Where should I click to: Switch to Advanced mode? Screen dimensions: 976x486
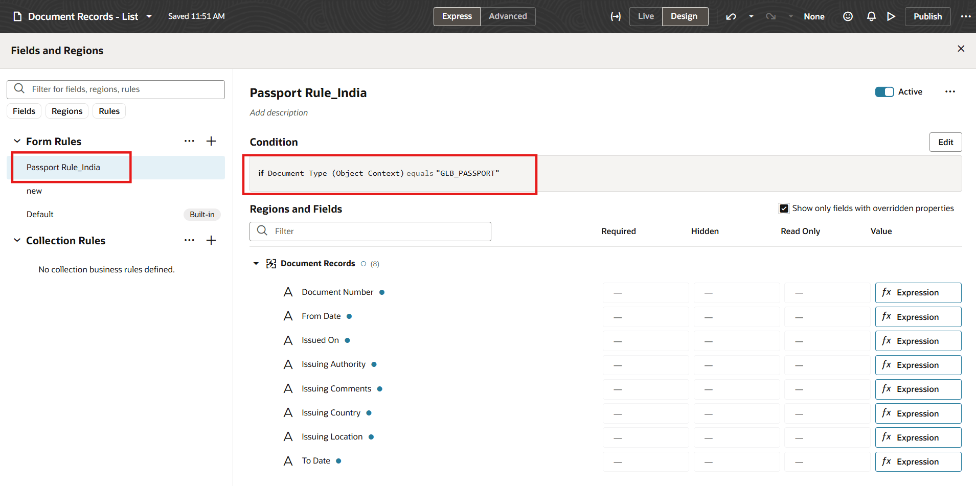508,16
